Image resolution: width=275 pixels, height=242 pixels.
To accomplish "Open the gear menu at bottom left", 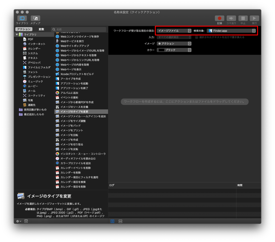I will pyautogui.click(x=19, y=221).
